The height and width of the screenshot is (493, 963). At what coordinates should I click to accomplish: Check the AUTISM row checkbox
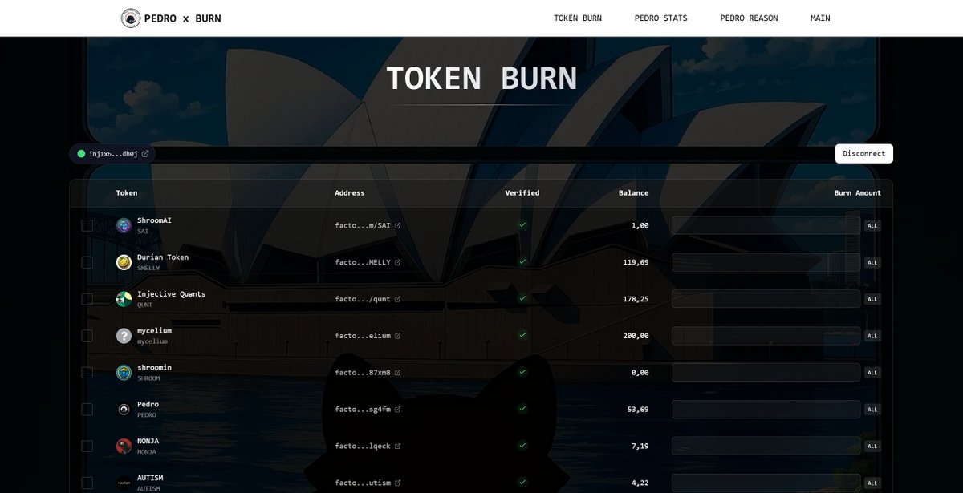[x=87, y=483]
